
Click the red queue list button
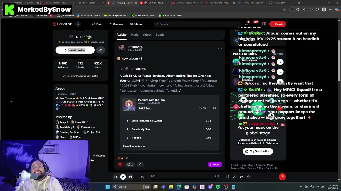click(x=282, y=177)
